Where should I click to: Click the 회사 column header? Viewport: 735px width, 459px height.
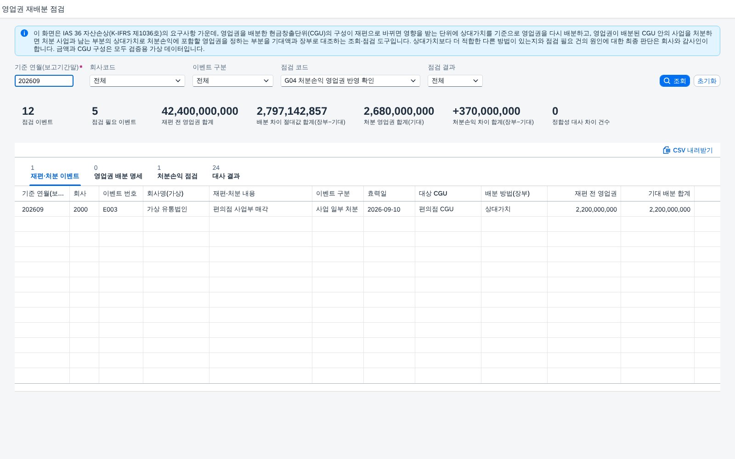[84, 194]
